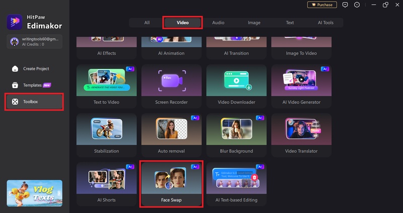Image resolution: width=403 pixels, height=213 pixels.
Task: Click the AI badge on AI Text-based Editing card
Action: 260,167
